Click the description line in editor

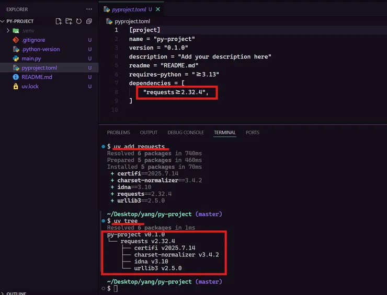click(x=200, y=57)
